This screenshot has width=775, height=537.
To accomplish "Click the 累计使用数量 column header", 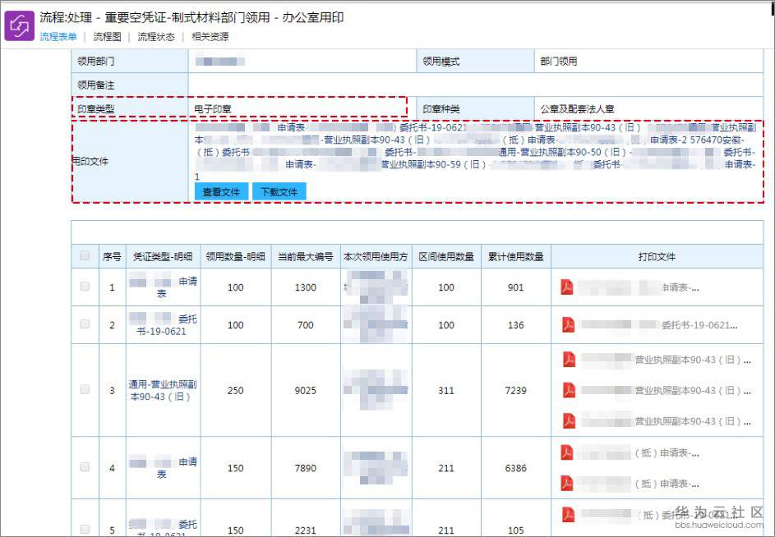I will point(516,256).
